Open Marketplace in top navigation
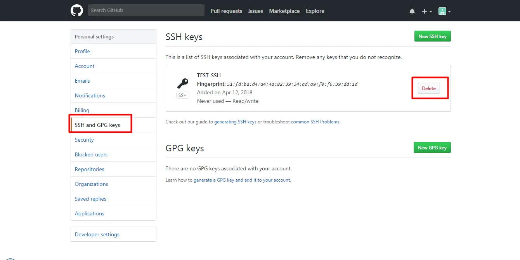Screen dimensions: 520x260 point(284,11)
